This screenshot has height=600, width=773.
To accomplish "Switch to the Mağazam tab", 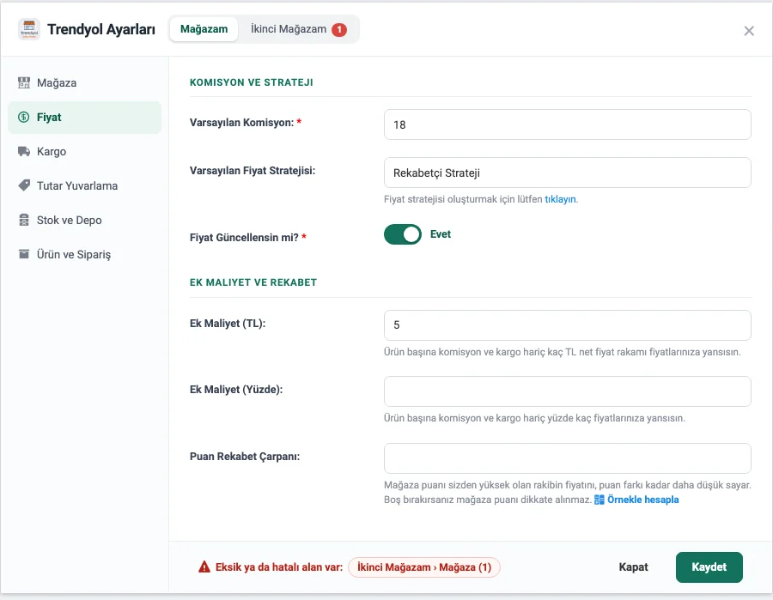I will click(x=204, y=29).
